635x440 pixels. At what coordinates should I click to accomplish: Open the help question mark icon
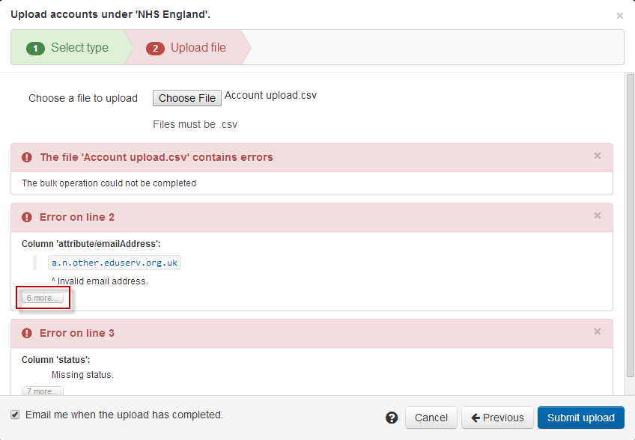pos(392,417)
